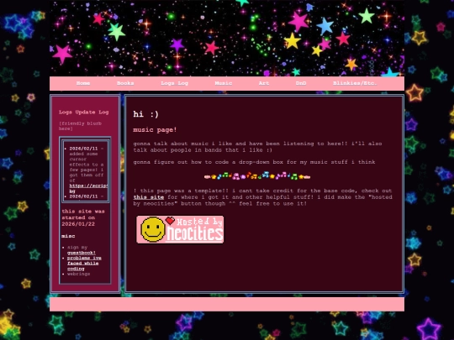This screenshot has width=454, height=340.
Task: Open the Logs Log page
Action: (174, 83)
